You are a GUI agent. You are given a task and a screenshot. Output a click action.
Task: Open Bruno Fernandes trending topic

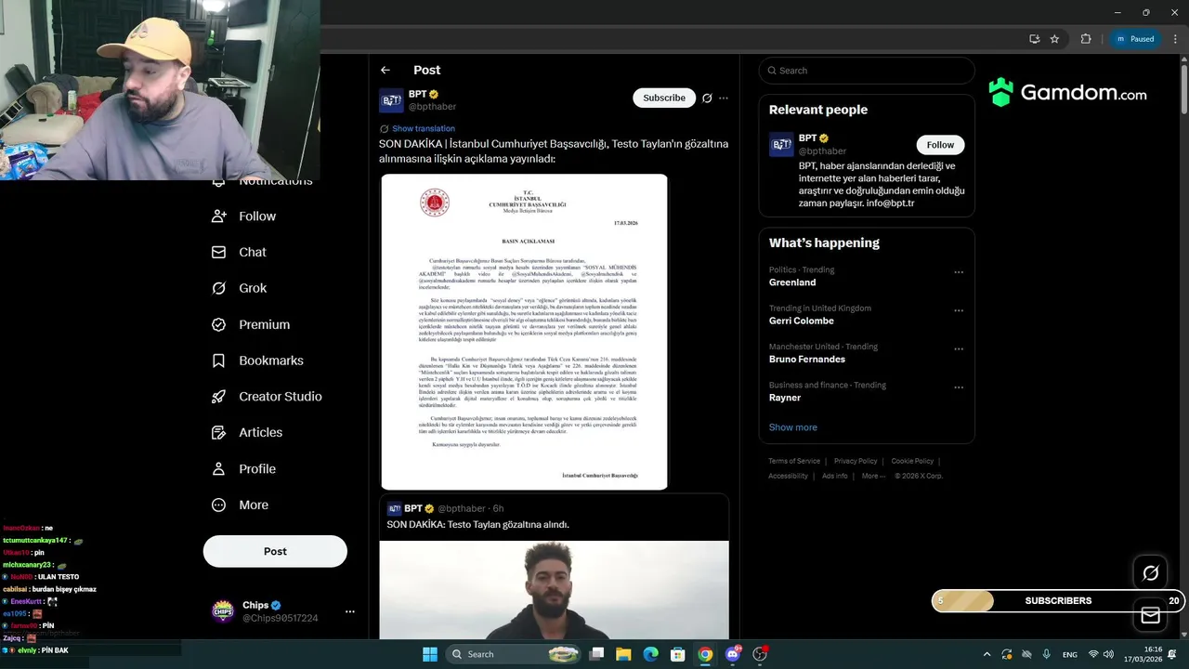point(807,360)
